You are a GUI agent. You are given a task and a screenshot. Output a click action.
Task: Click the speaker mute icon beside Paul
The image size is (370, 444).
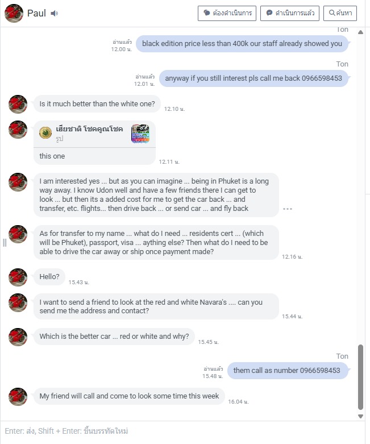[54, 13]
